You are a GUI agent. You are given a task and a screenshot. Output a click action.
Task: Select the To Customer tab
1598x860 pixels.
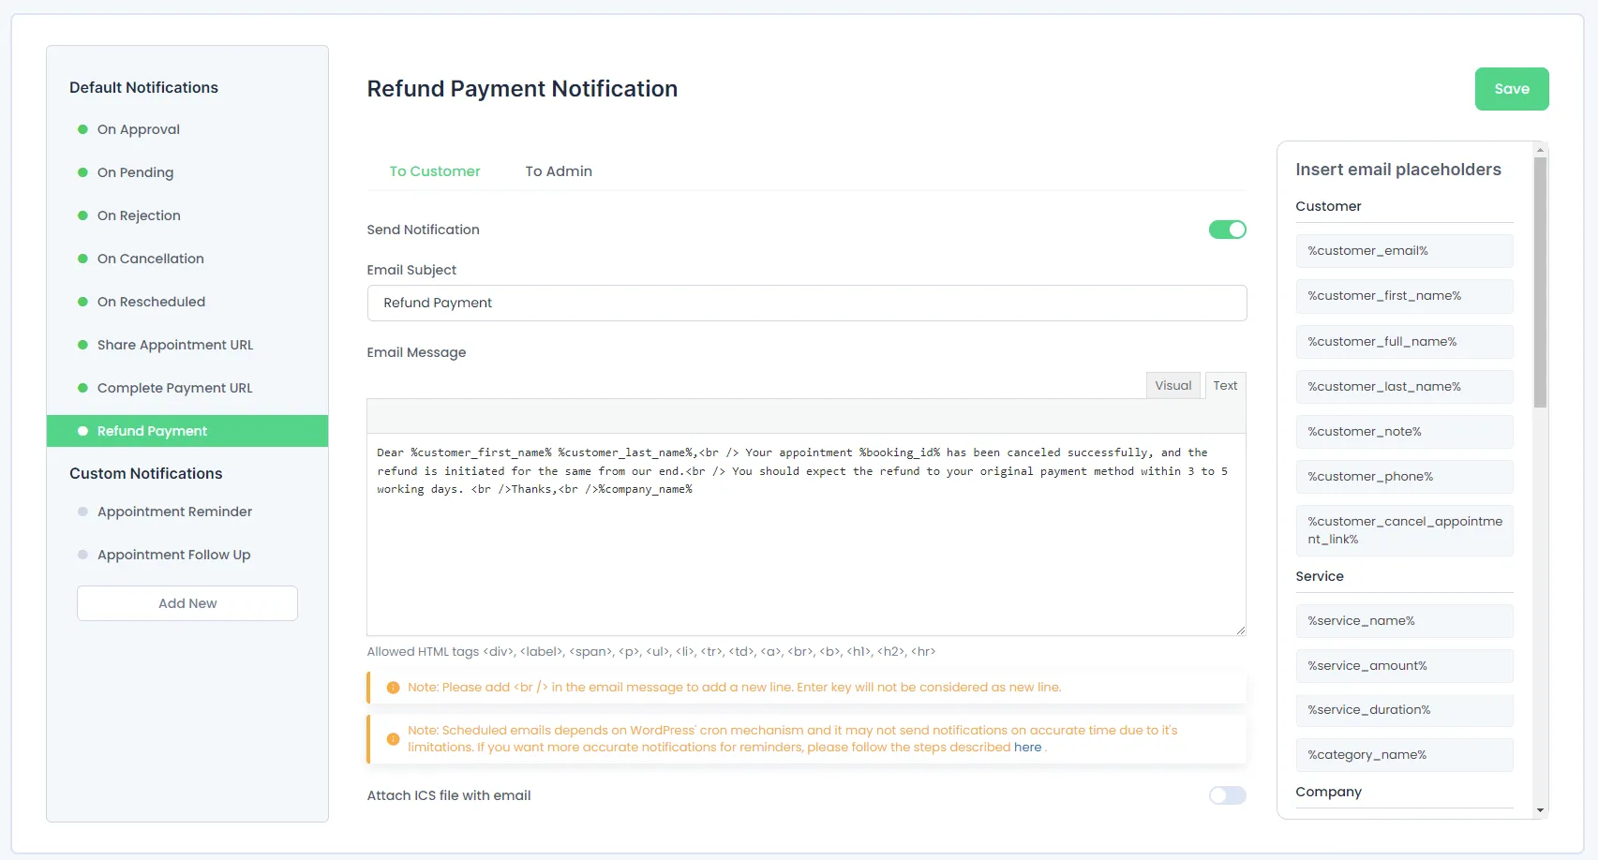point(435,171)
